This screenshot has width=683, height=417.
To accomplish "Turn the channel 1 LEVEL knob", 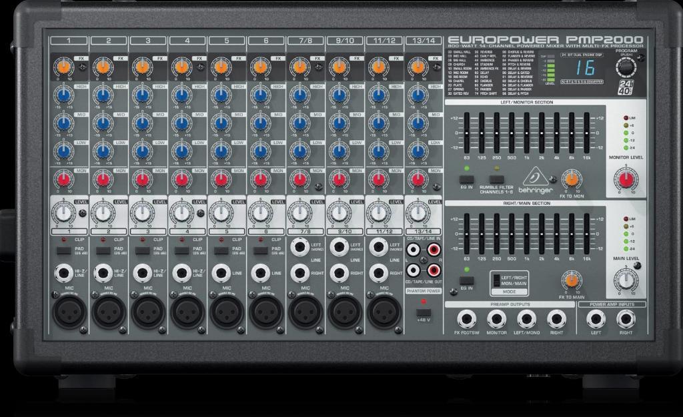I will (63, 213).
